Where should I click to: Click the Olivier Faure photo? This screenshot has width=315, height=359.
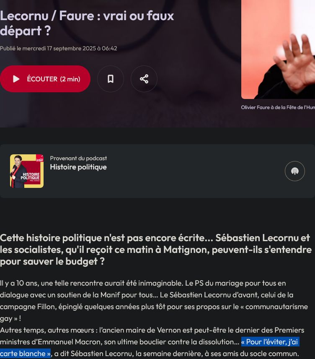[x=278, y=49]
